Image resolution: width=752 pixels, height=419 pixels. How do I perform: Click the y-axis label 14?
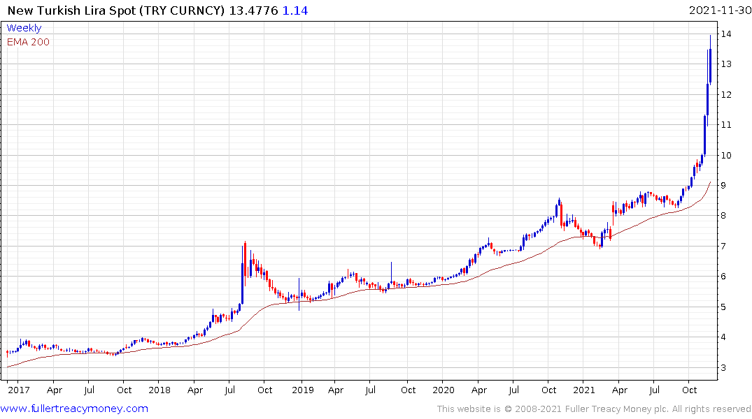[x=725, y=34]
